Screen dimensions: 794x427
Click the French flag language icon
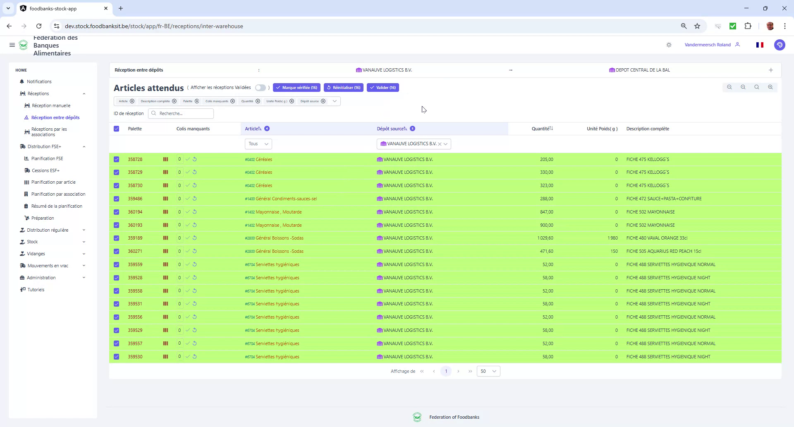click(x=760, y=45)
